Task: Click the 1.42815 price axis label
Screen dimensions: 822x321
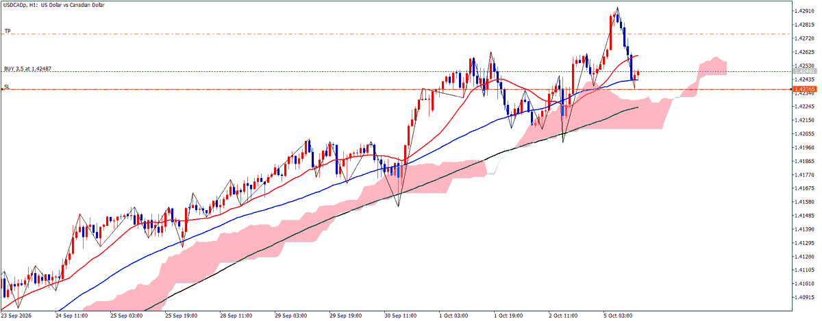Action: point(805,25)
